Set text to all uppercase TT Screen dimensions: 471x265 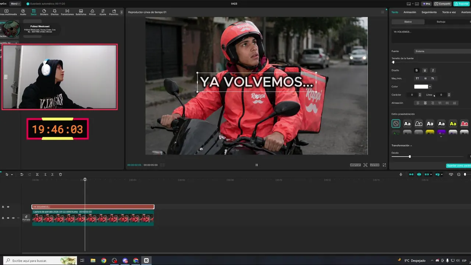tap(417, 78)
